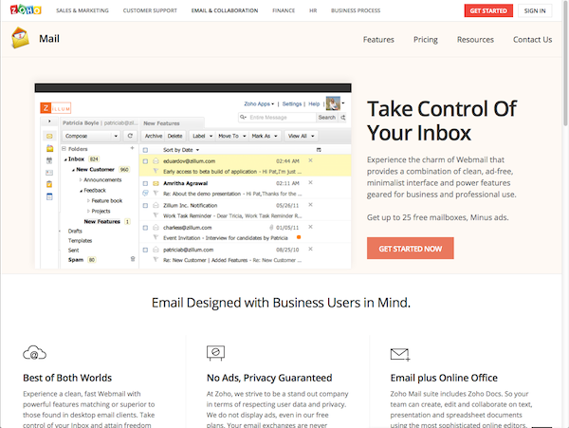569x428 pixels.
Task: Click the Zoho Mail envelope logo
Action: coord(20,38)
